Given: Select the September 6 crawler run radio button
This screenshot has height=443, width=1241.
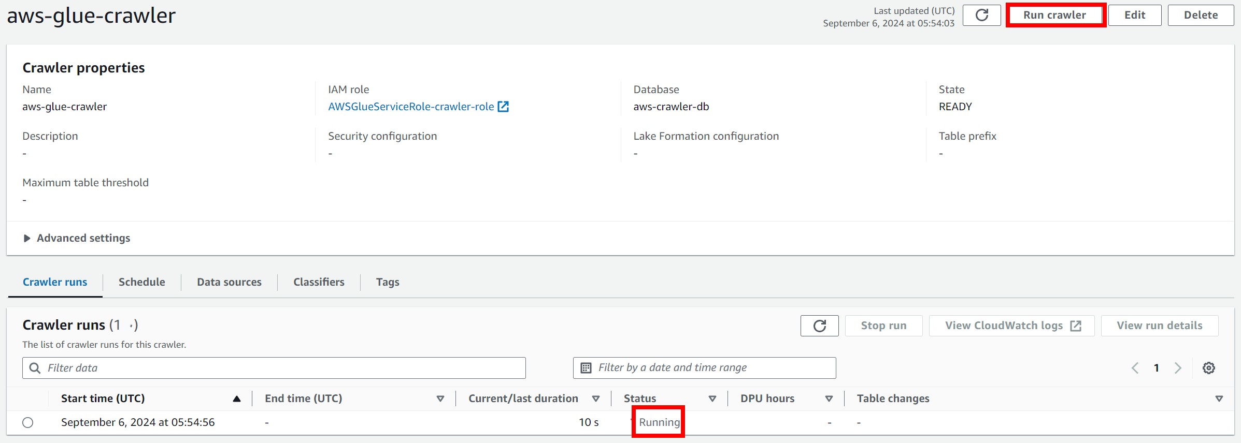Looking at the screenshot, I should (28, 422).
